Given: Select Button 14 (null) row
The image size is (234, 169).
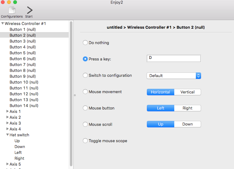Looking at the screenshot, I should (x=34, y=105).
